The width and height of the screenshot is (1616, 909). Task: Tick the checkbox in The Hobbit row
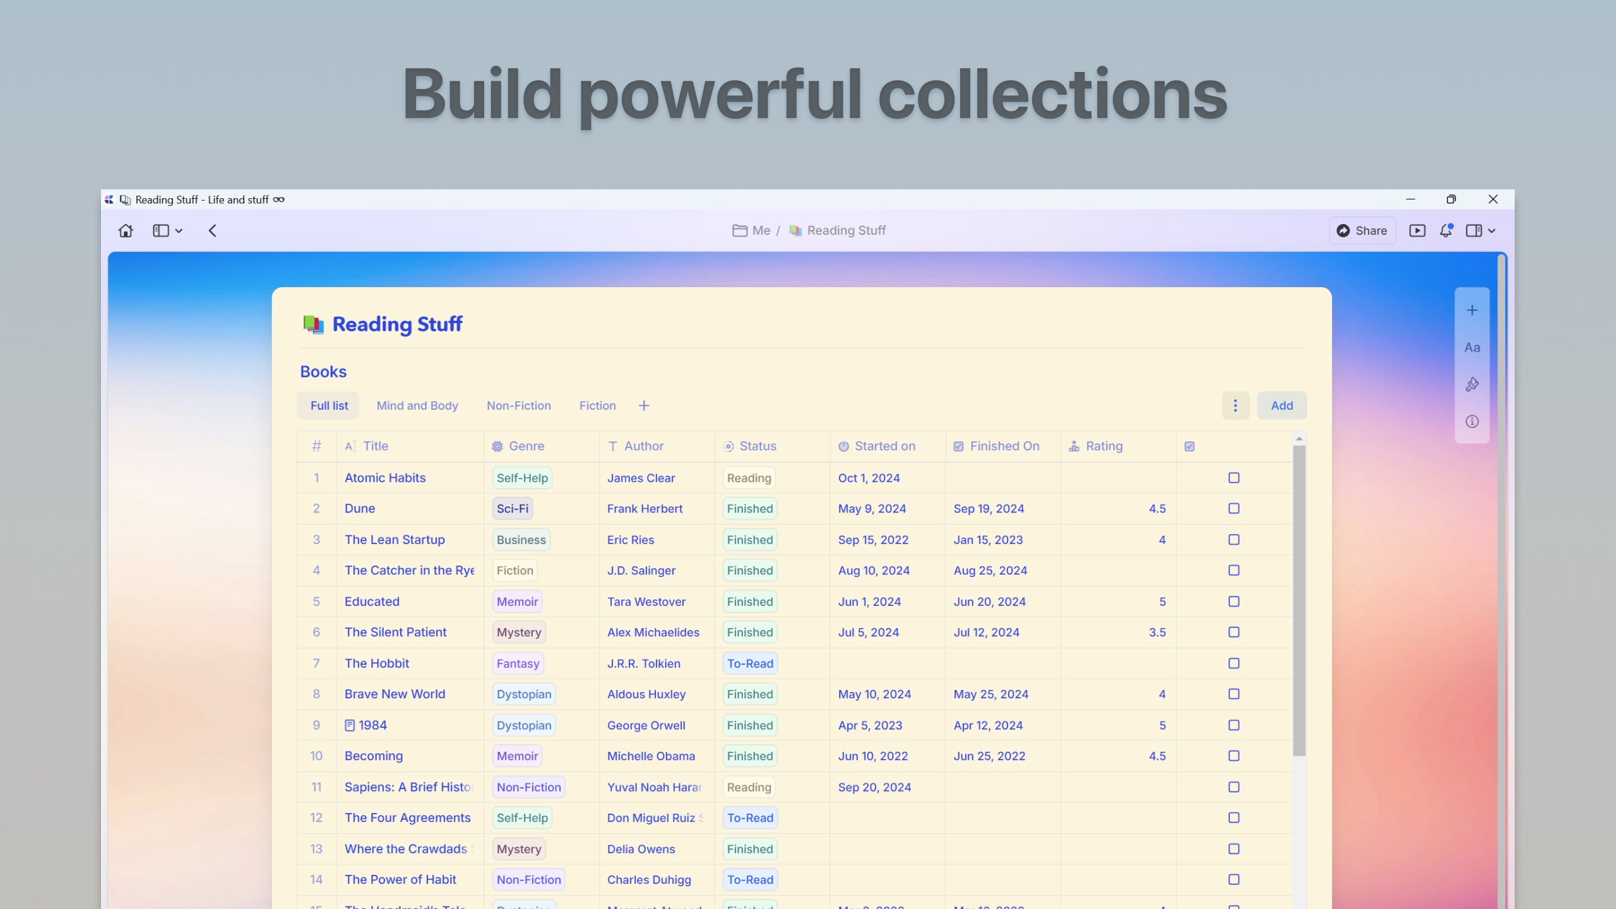(x=1234, y=663)
